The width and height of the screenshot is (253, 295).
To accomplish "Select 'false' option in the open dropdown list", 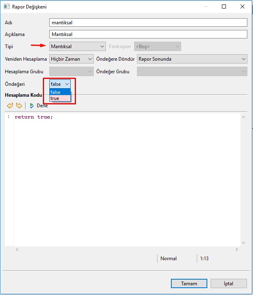I will pos(56,92).
